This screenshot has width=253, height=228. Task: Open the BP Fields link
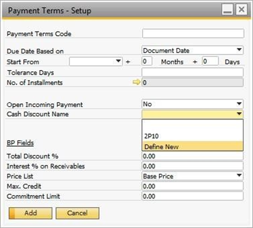[x=20, y=143]
